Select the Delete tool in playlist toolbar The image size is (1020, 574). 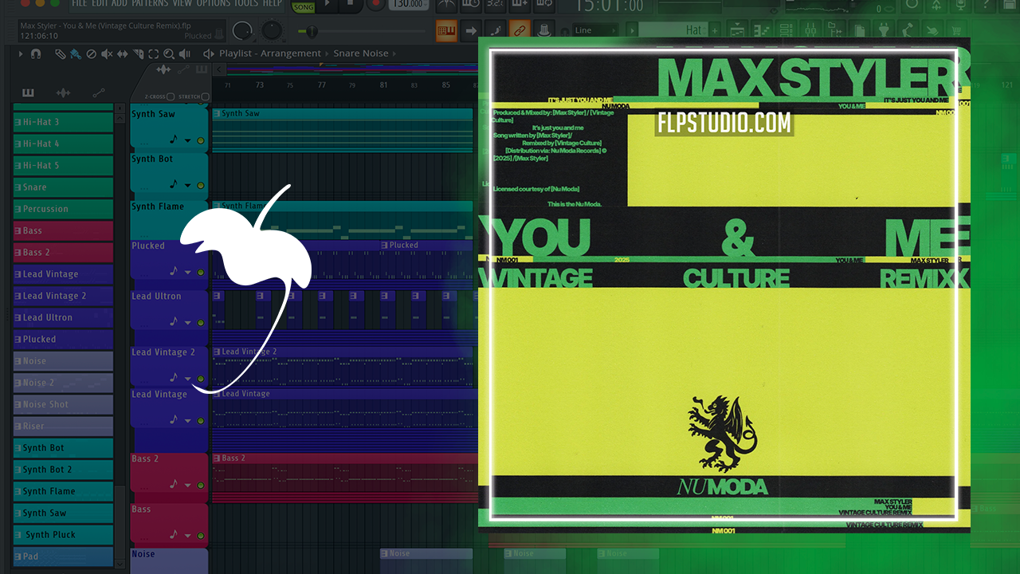pyautogui.click(x=91, y=54)
